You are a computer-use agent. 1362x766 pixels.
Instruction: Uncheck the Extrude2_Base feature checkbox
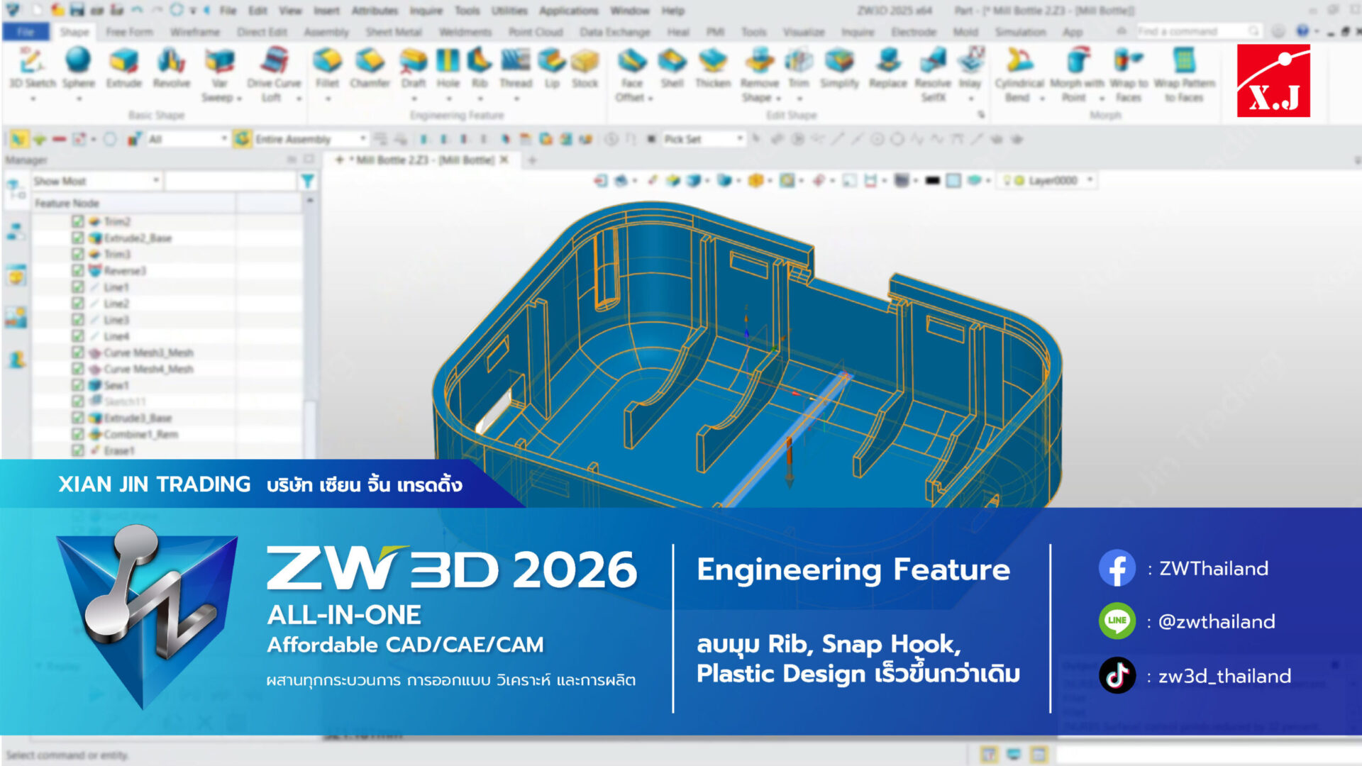pyautogui.click(x=78, y=238)
